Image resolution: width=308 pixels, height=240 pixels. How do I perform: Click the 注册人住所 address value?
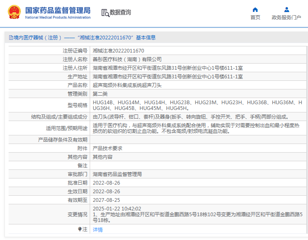[x=168, y=68]
